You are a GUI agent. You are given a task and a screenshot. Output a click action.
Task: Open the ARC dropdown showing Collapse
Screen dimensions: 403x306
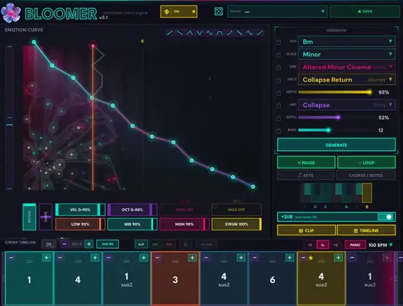tap(346, 105)
